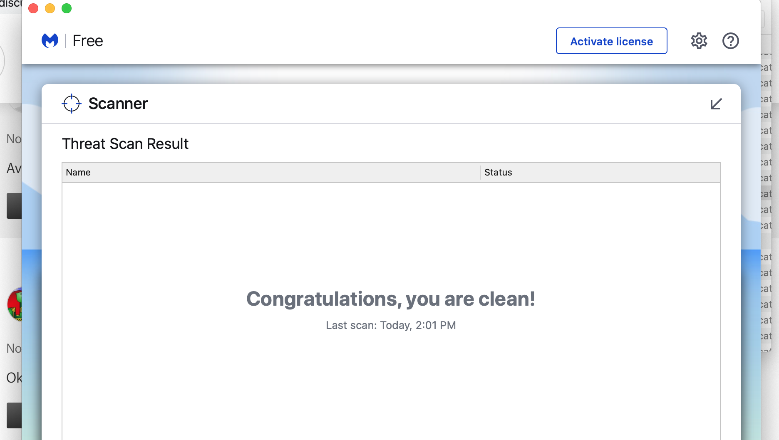Click the Congratulations, you are clean message
Image resolution: width=779 pixels, height=440 pixels.
click(390, 299)
